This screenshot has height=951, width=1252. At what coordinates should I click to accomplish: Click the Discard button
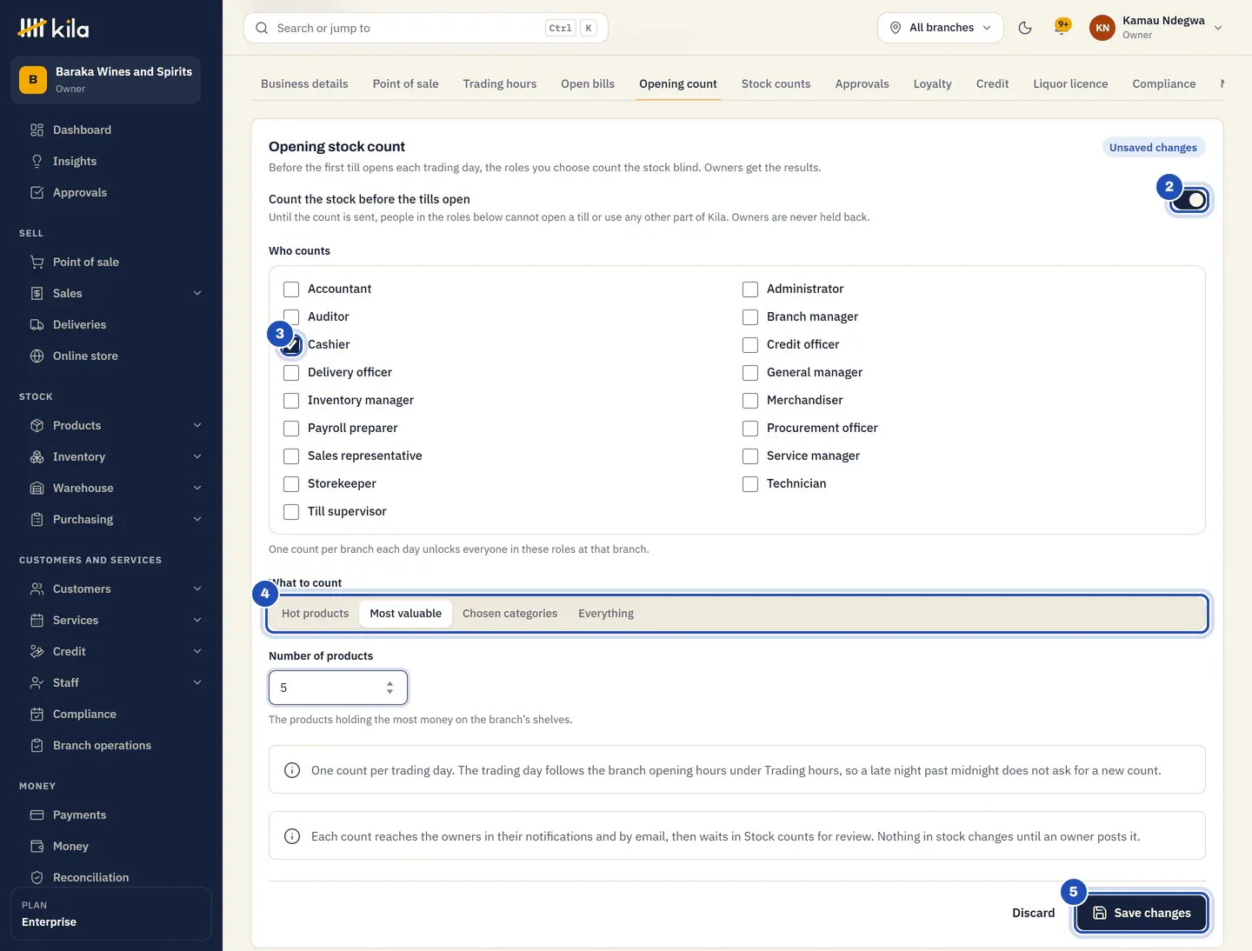click(x=1033, y=913)
